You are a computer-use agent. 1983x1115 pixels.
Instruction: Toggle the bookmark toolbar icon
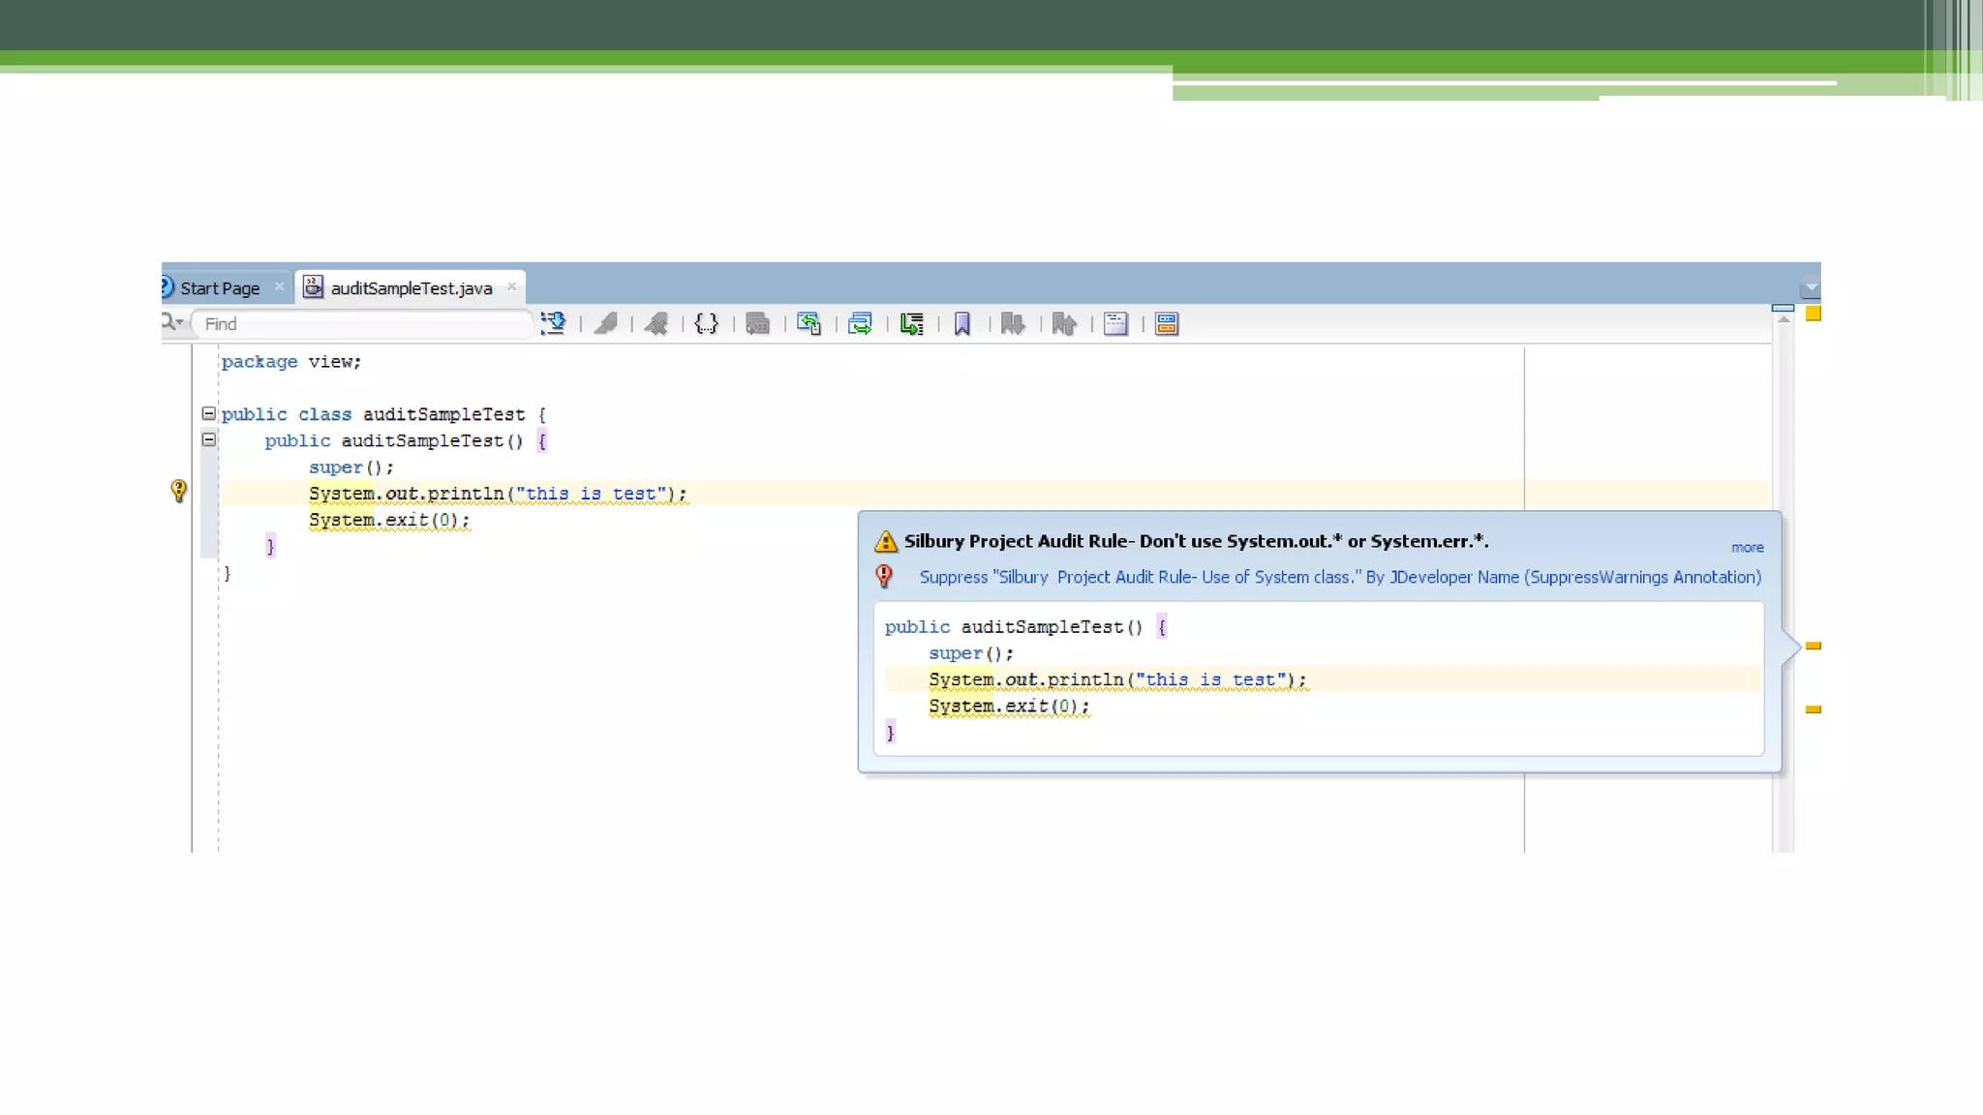point(962,323)
